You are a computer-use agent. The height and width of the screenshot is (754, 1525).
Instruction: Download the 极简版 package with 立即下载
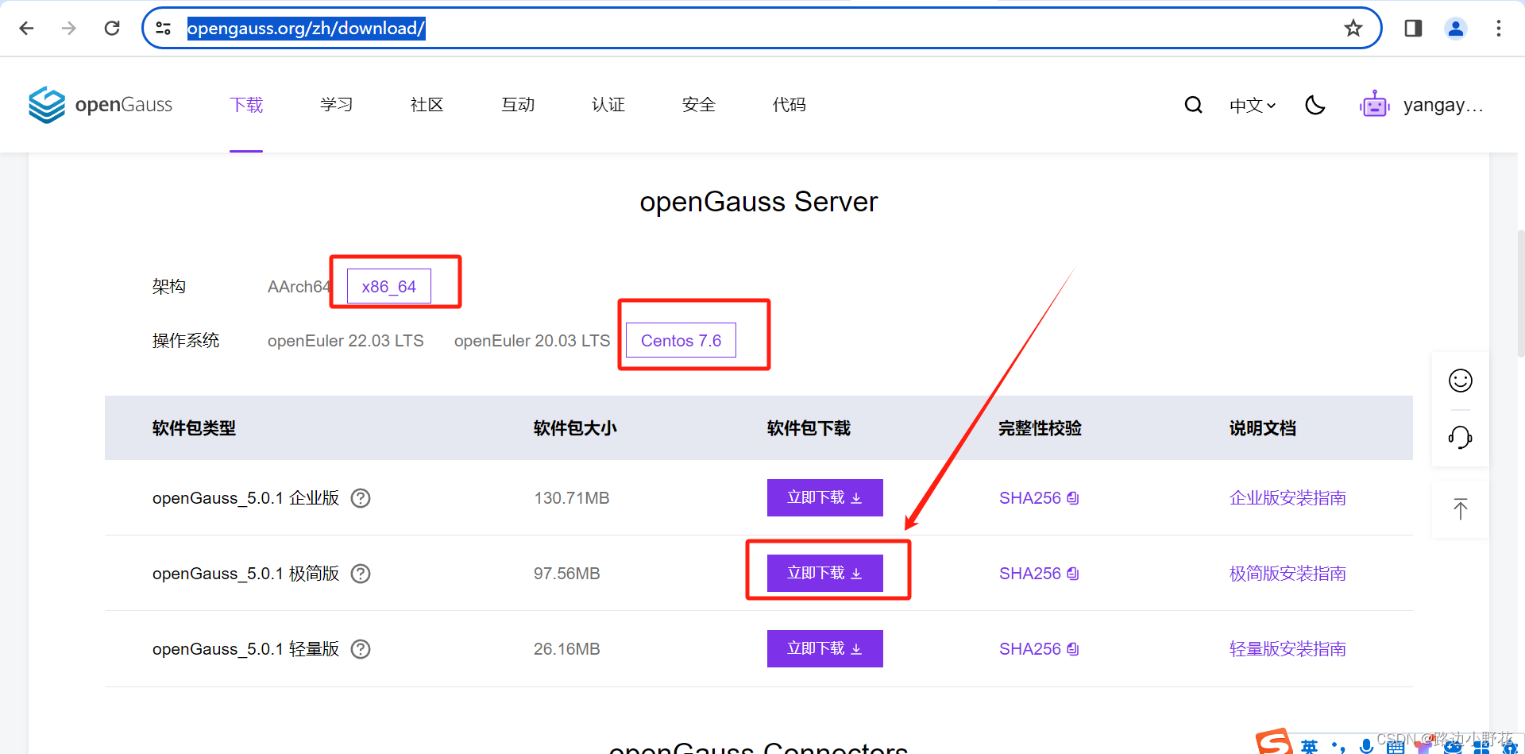click(x=825, y=574)
